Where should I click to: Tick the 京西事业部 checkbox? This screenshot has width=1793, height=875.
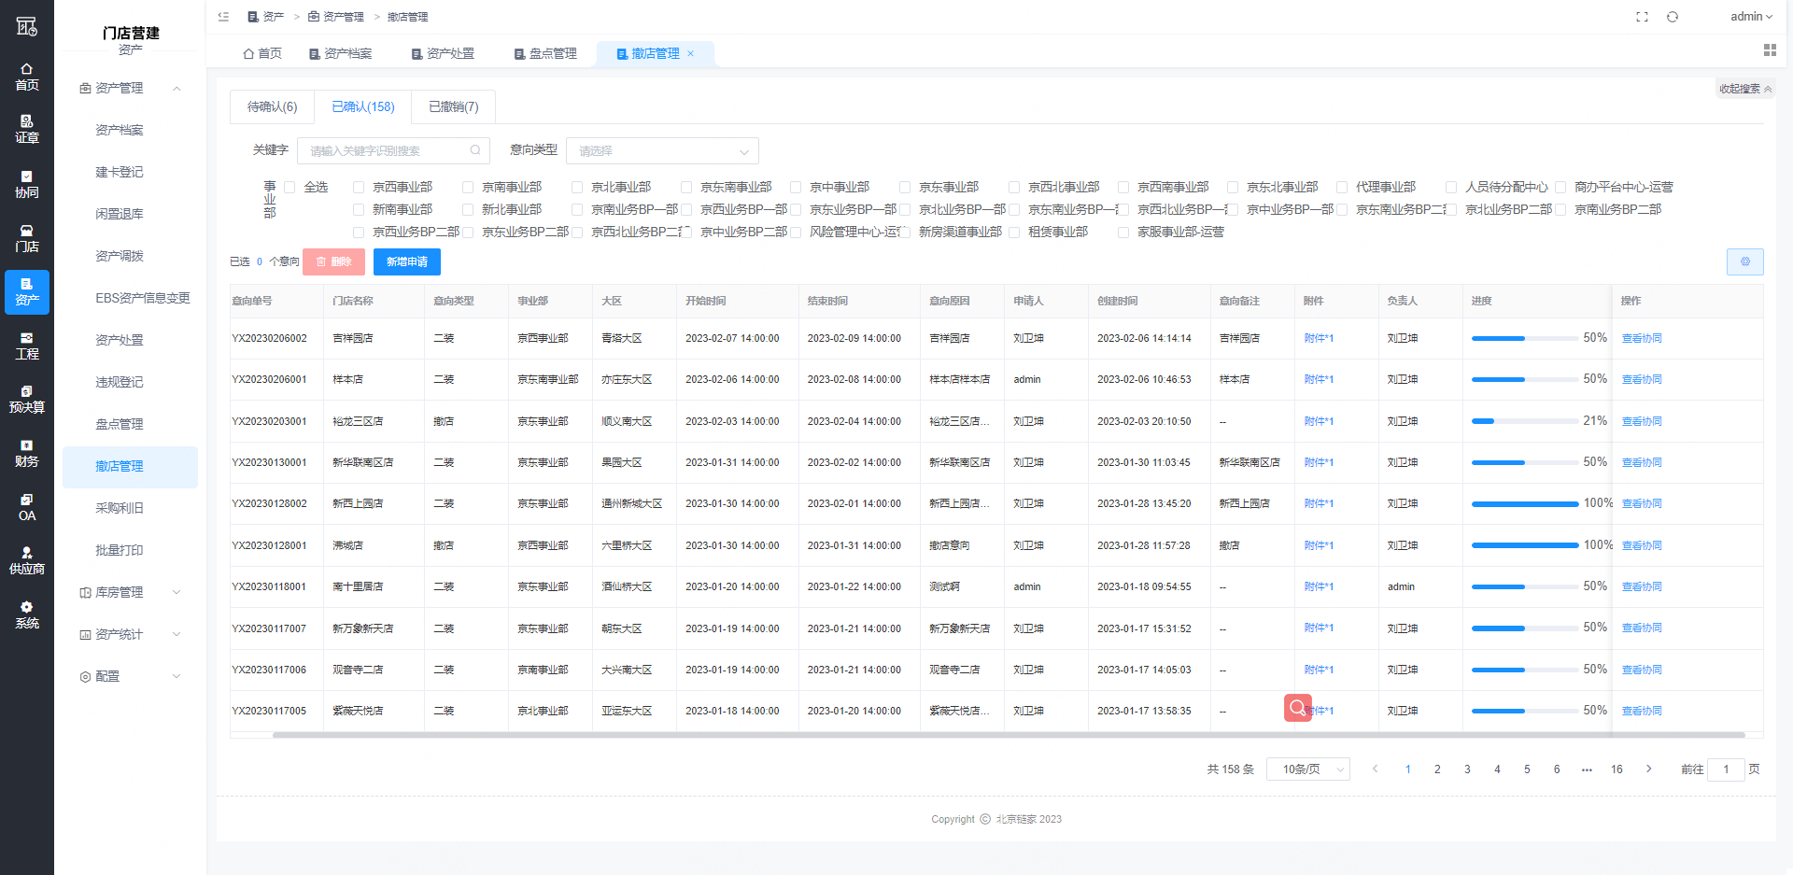[x=359, y=187]
